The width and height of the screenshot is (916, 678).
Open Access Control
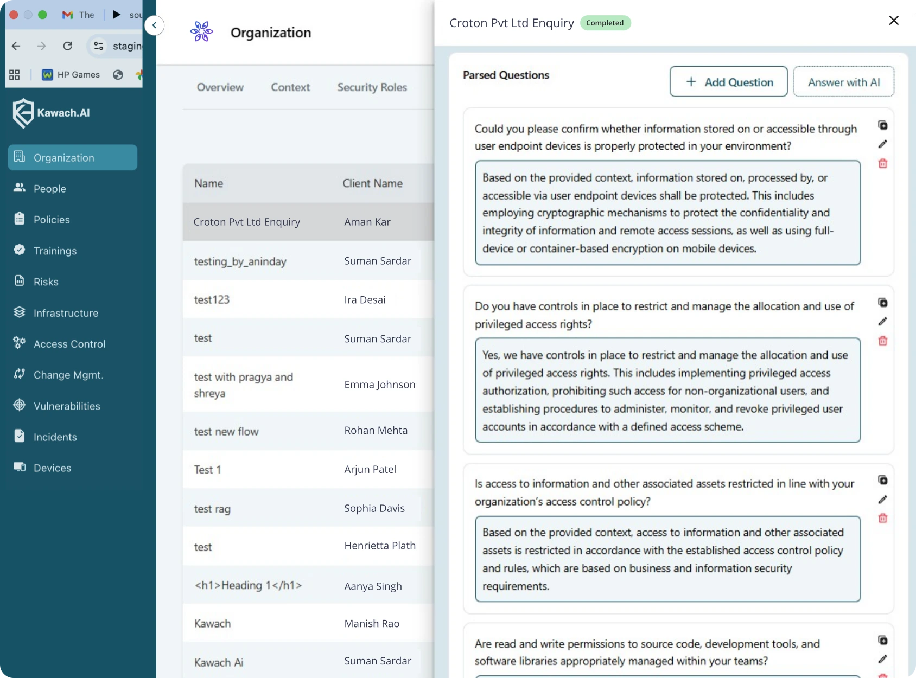click(69, 344)
